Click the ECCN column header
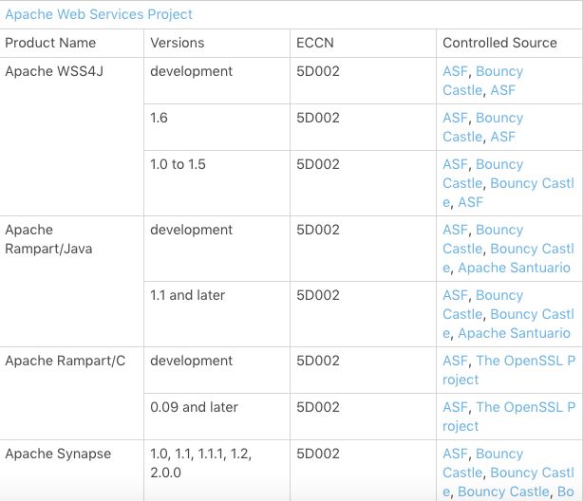 tap(363, 43)
